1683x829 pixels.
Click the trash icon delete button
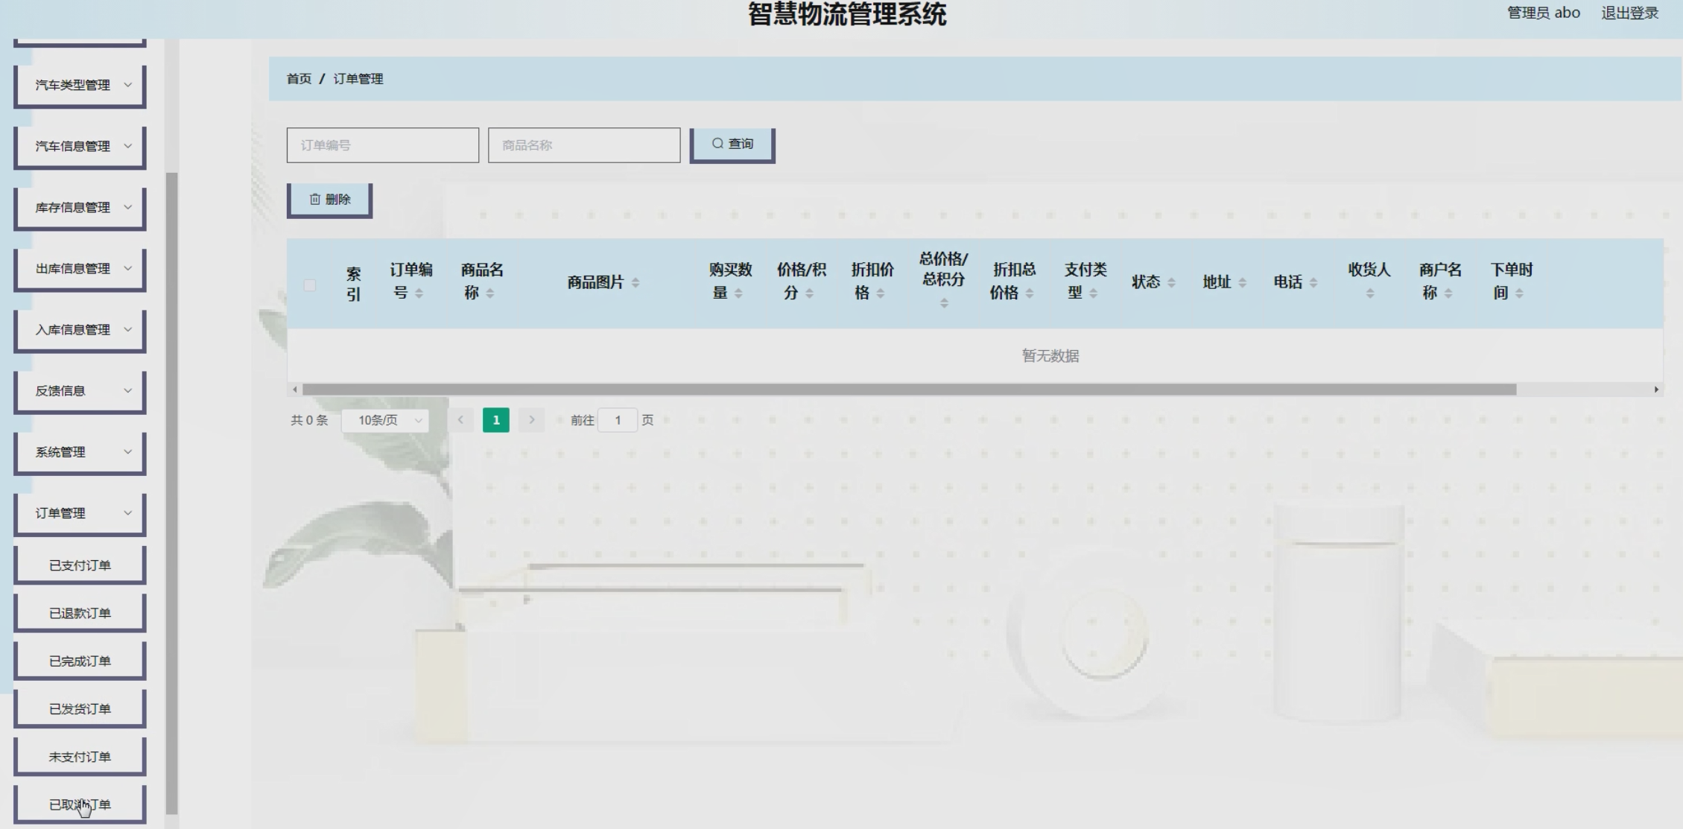(329, 200)
